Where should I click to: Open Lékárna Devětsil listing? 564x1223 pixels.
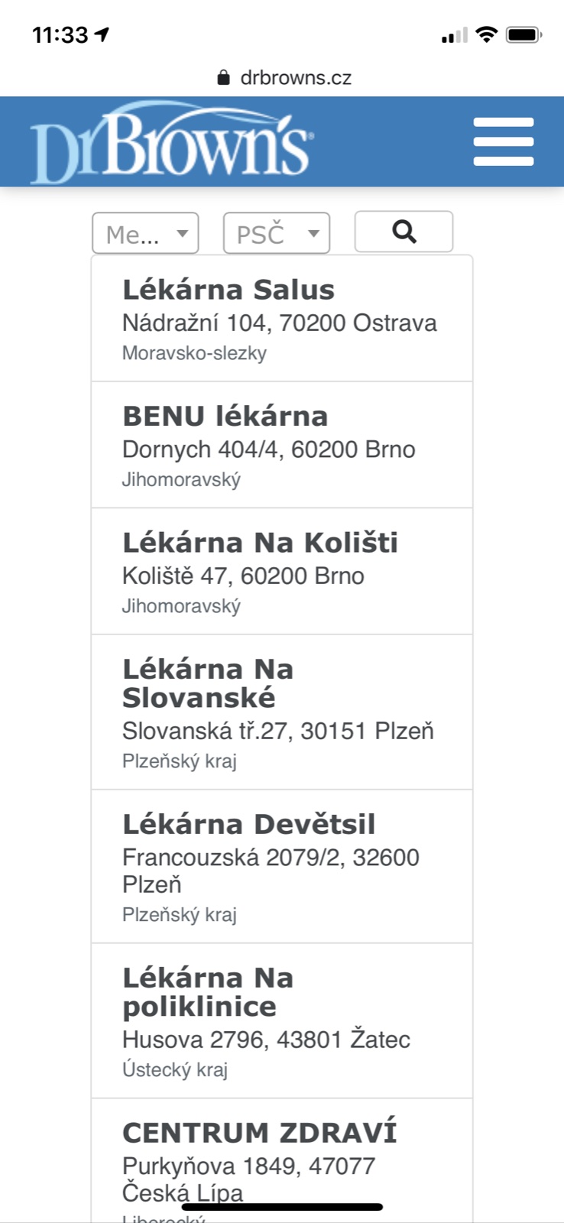[x=281, y=866]
